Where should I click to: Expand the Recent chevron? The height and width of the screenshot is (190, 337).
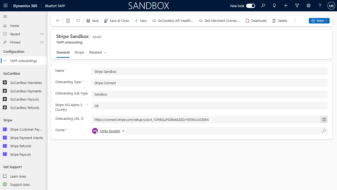click(42, 34)
